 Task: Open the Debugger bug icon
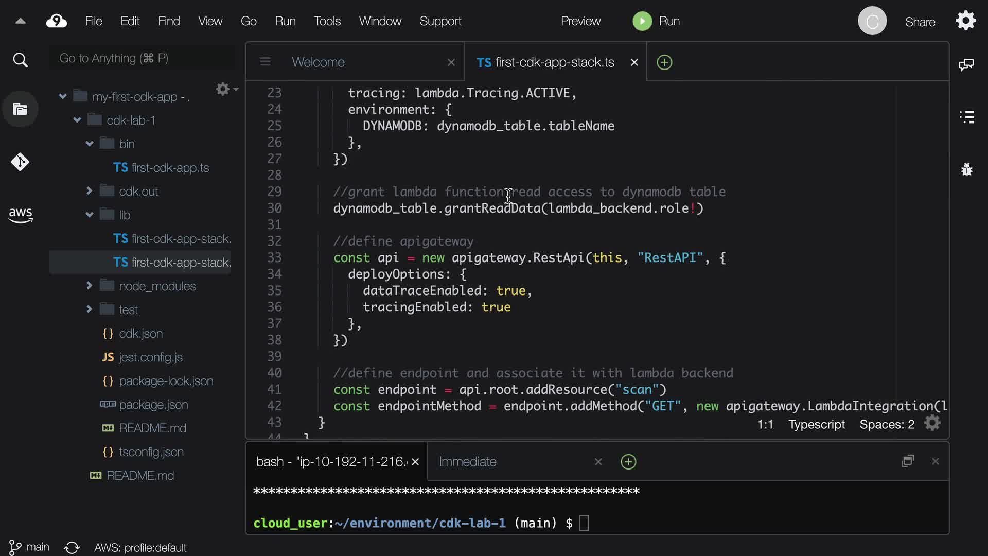967,169
